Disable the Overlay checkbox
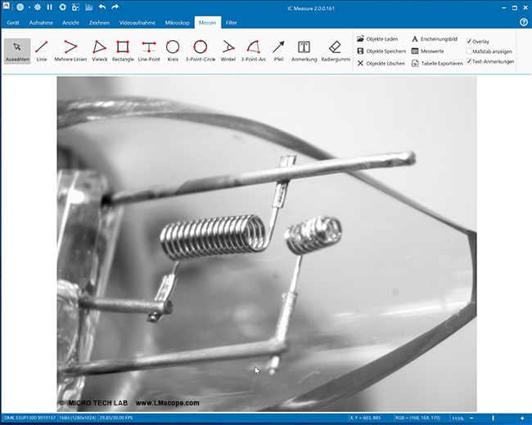The width and height of the screenshot is (532, 425). click(x=469, y=41)
